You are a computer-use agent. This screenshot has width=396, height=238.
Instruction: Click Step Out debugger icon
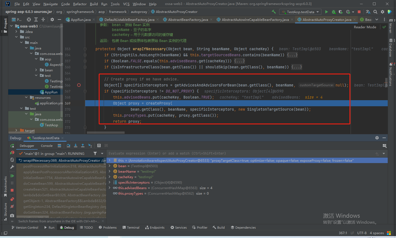[x=83, y=145]
